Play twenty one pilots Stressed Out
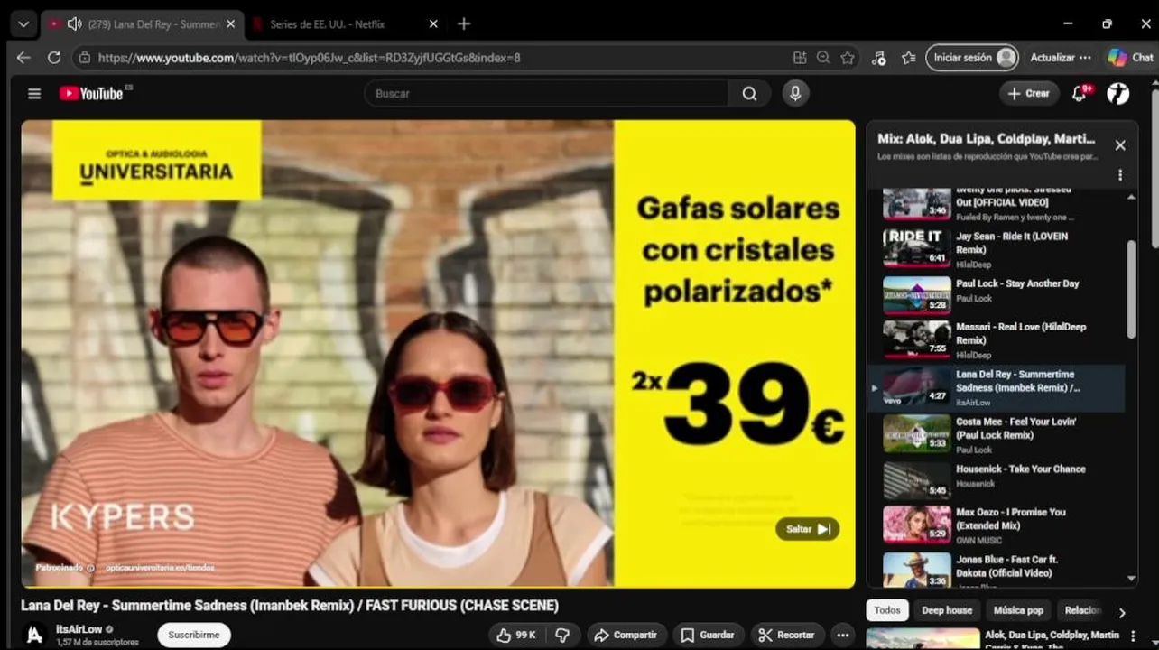Viewport: 1159px width, 650px height. [997, 204]
